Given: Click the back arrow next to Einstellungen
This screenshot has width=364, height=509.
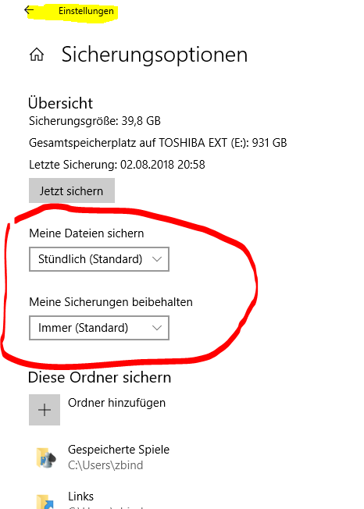Looking at the screenshot, I should 29,10.
